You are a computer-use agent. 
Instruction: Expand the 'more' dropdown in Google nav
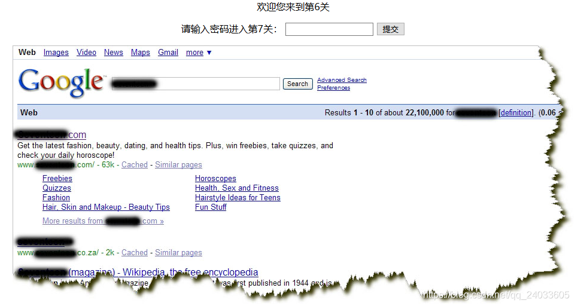click(199, 53)
